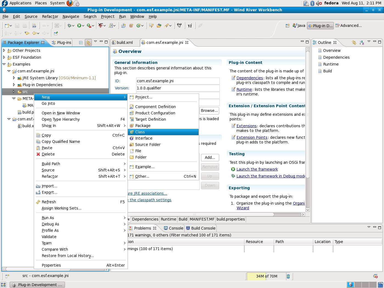This screenshot has width=384, height=288.
Task: Click the New Java Package toolbar icon
Action: pyautogui.click(x=131, y=26)
